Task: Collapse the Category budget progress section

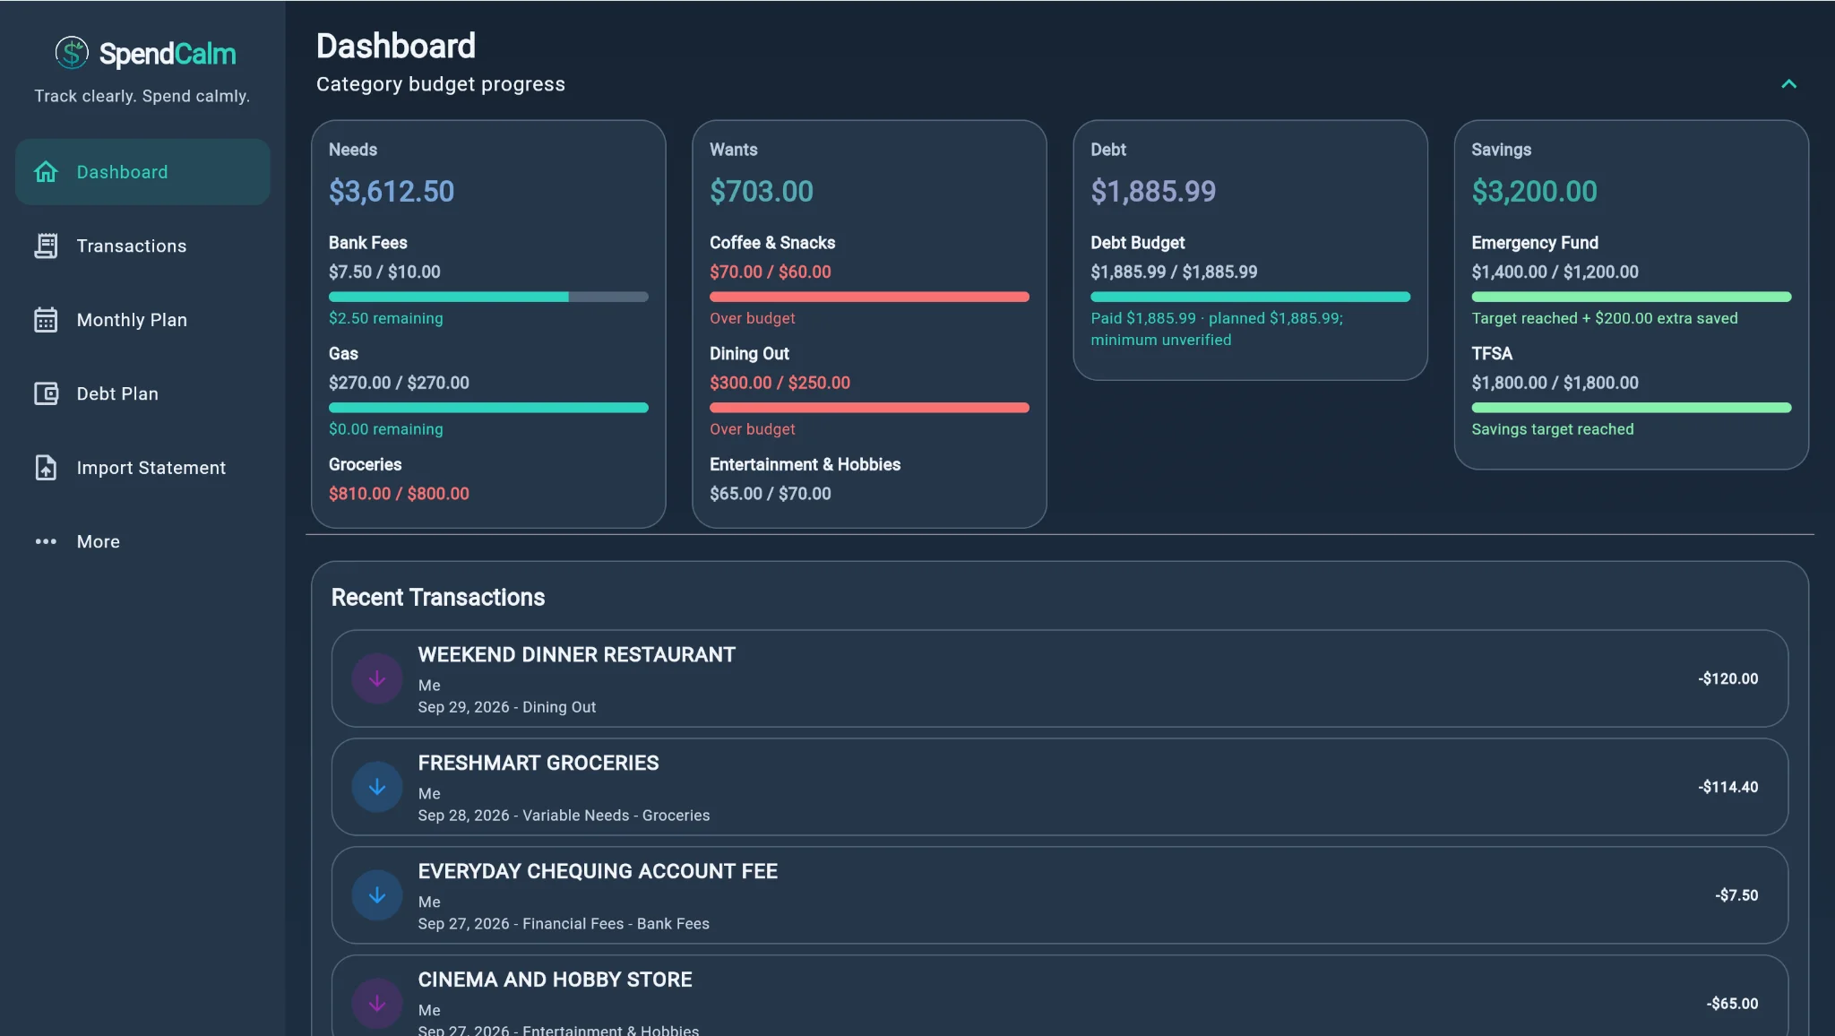Action: [x=1788, y=84]
